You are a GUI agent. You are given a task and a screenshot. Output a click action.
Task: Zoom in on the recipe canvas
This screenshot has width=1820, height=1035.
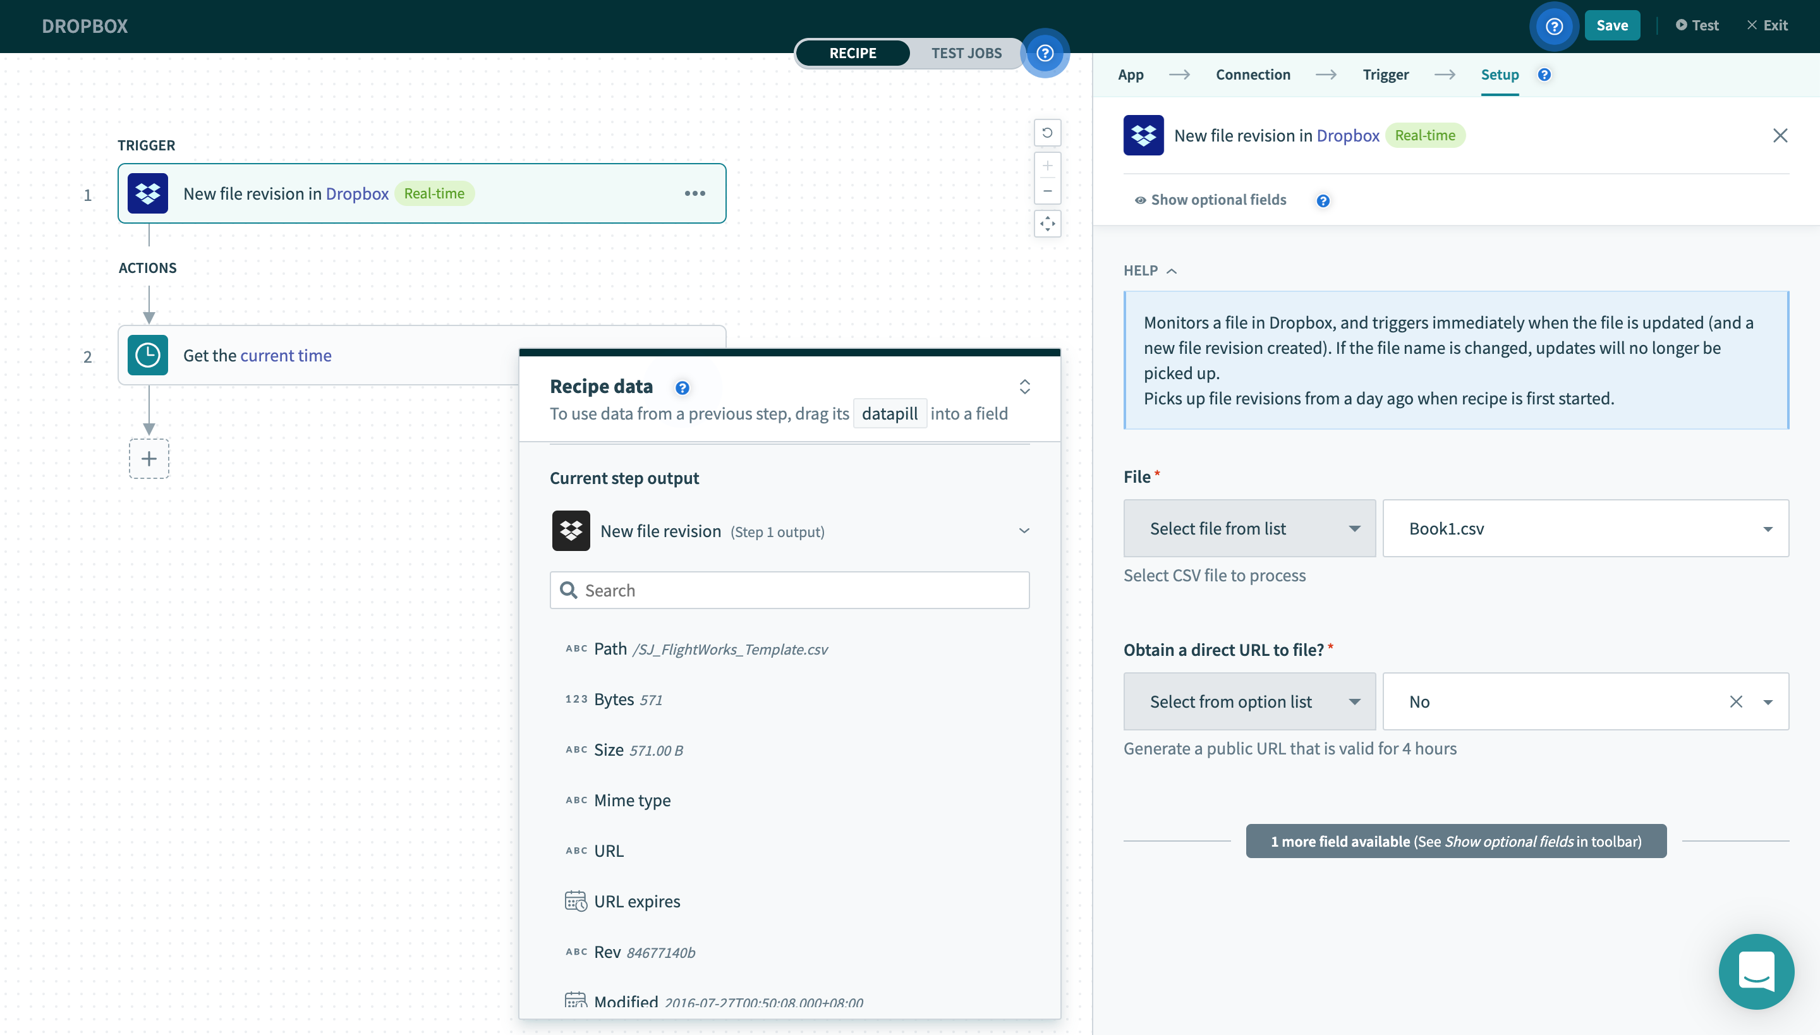[1047, 166]
